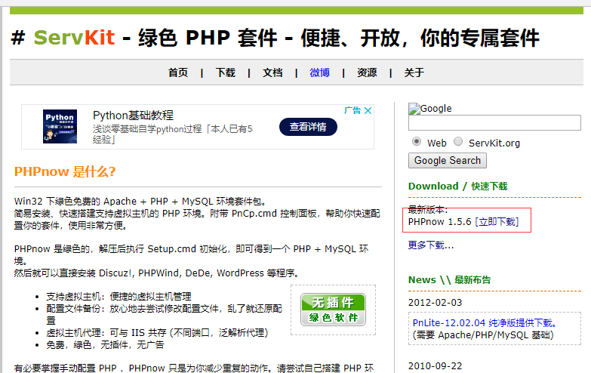Click the 最新版本: label
The height and width of the screenshot is (373, 591).
pyautogui.click(x=428, y=210)
